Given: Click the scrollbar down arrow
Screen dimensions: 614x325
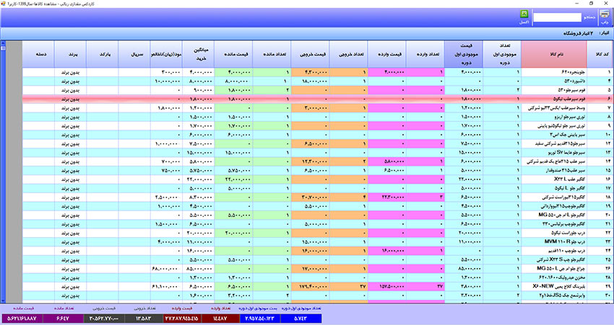Looking at the screenshot, I should pos(3,300).
